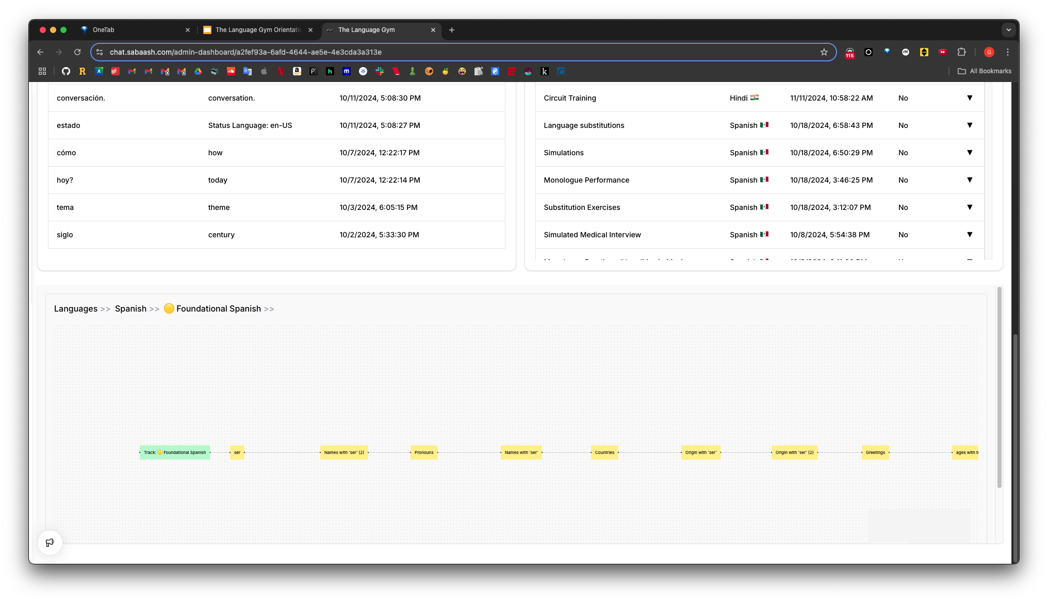Close the OneTab tab
Screen dimensions: 1048x602
pos(188,30)
